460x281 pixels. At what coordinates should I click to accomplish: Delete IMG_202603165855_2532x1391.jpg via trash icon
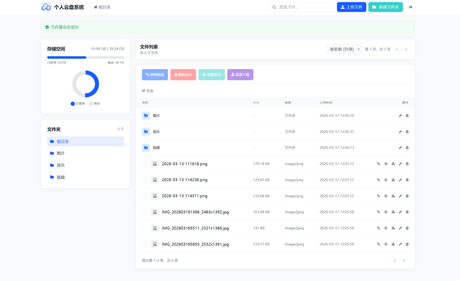[x=407, y=244]
